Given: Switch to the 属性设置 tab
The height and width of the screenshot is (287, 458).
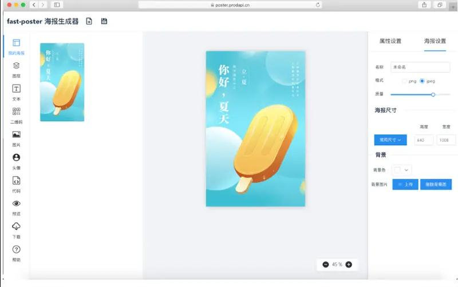Looking at the screenshot, I should pos(390,41).
